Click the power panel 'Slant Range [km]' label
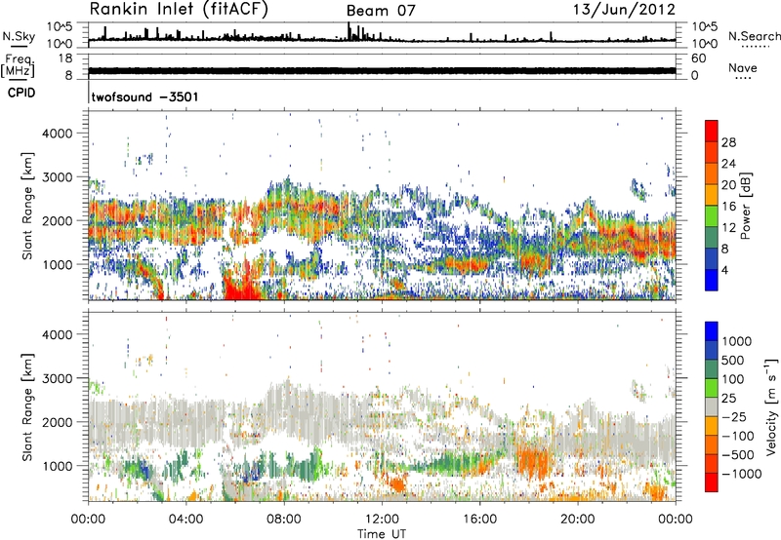The image size is (781, 540). pos(27,206)
